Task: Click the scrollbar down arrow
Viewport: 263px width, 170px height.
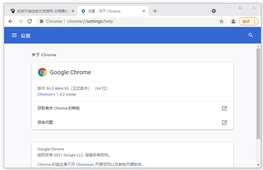Action: click(x=258, y=165)
